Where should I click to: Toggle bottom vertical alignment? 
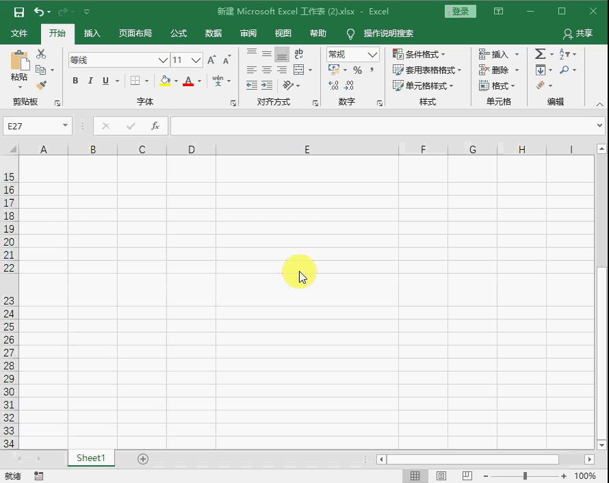coord(282,54)
